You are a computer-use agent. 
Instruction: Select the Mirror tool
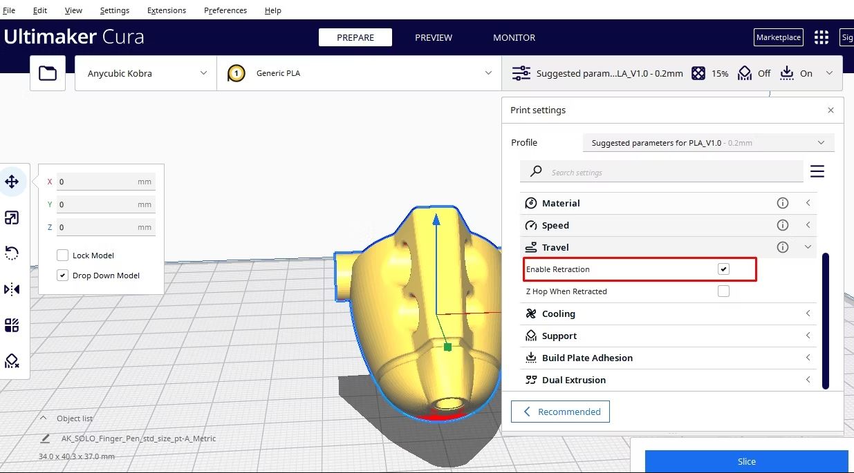12,289
